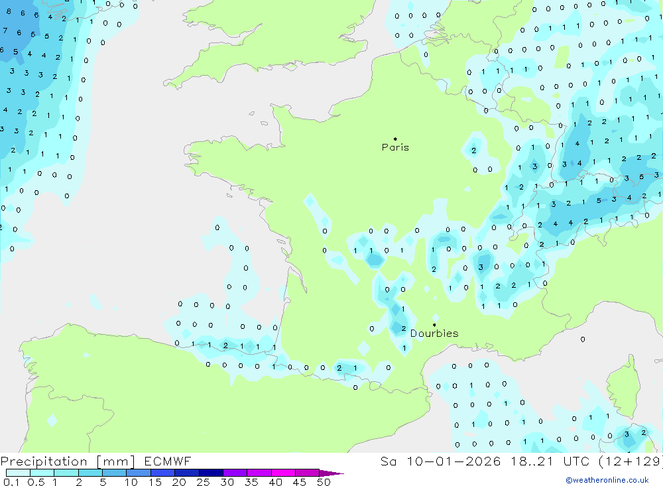The image size is (663, 486).
Task: Select the 45–50 mm legend color swatch
Action: coord(307,473)
